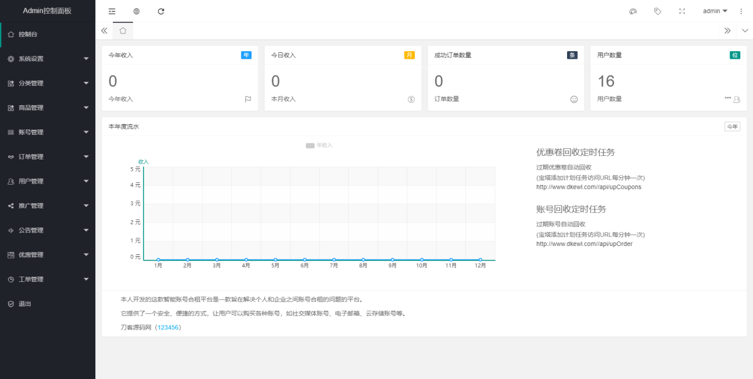The image size is (753, 379).
Task: Expand the 系统设置 menu
Action: click(x=47, y=58)
